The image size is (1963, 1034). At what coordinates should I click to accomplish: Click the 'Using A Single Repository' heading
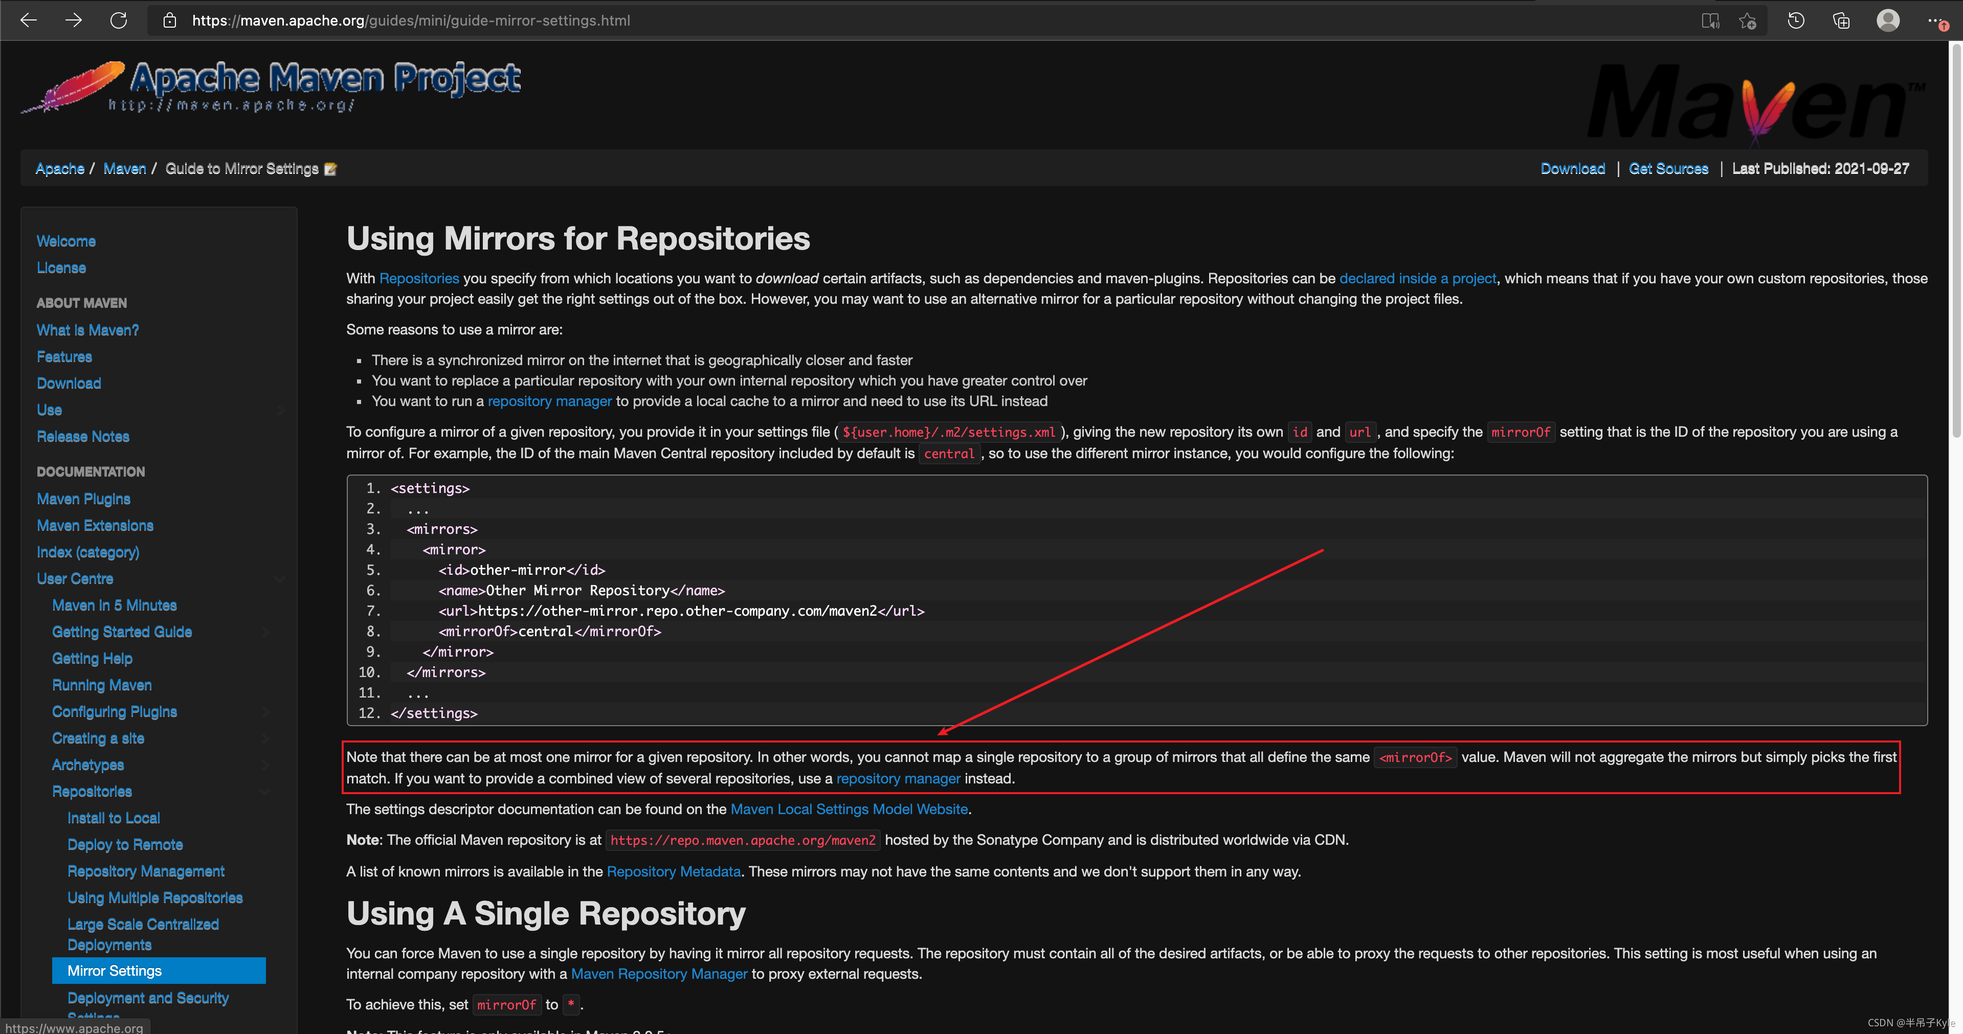pos(546,914)
